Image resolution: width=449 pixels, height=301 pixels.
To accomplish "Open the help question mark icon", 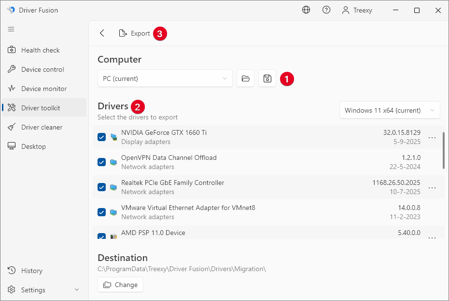I will click(326, 10).
